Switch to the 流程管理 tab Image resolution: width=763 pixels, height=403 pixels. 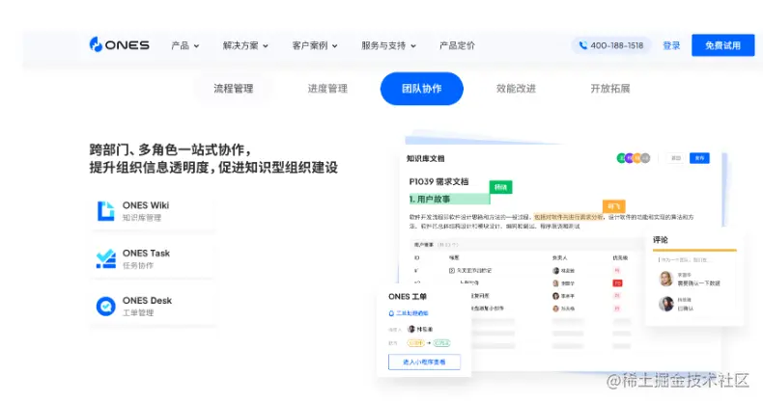tap(233, 89)
